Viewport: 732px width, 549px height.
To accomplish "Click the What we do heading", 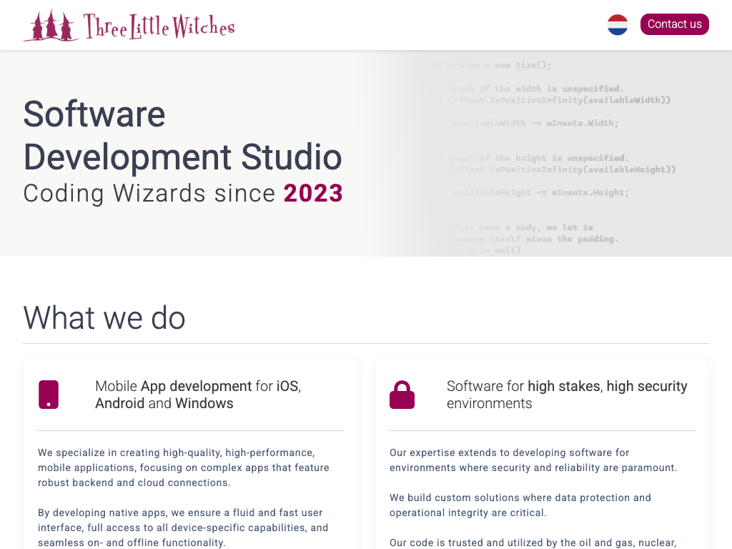I will pos(104,318).
